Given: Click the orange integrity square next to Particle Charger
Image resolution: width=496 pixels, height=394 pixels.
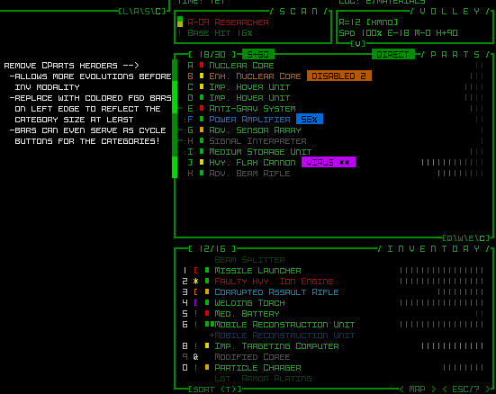Looking at the screenshot, I should 207,367.
